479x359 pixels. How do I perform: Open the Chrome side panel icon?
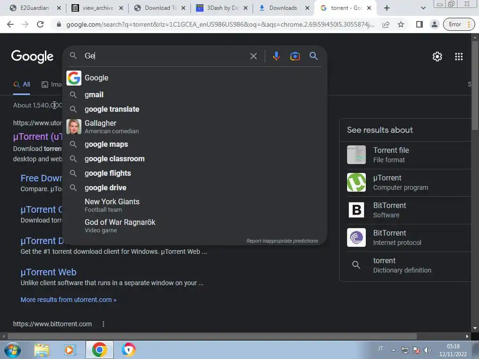(420, 24)
